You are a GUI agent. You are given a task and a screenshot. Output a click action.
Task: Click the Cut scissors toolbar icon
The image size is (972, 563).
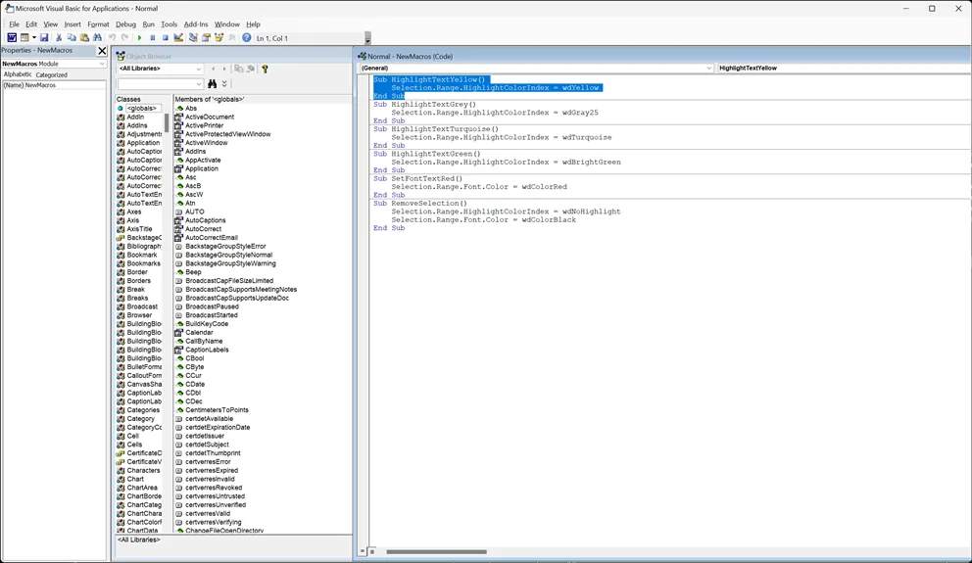click(x=59, y=38)
